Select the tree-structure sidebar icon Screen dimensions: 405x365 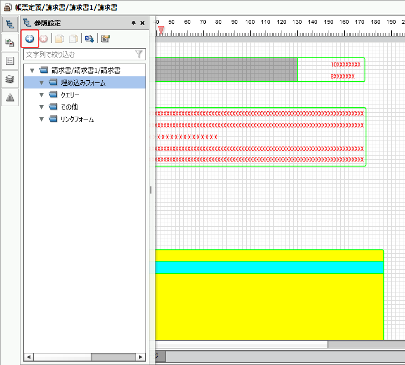tap(10, 24)
